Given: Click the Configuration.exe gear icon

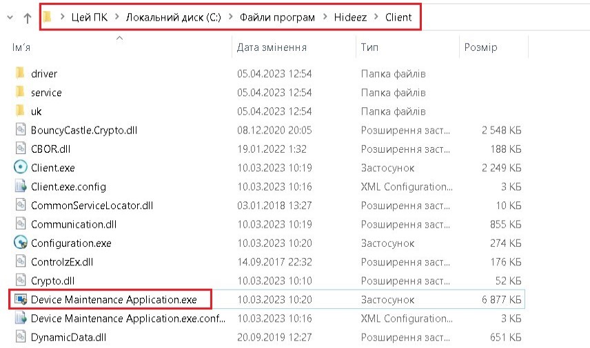Looking at the screenshot, I should click(21, 243).
